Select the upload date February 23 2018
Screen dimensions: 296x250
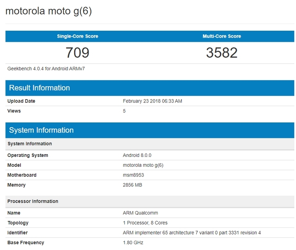[151, 101]
